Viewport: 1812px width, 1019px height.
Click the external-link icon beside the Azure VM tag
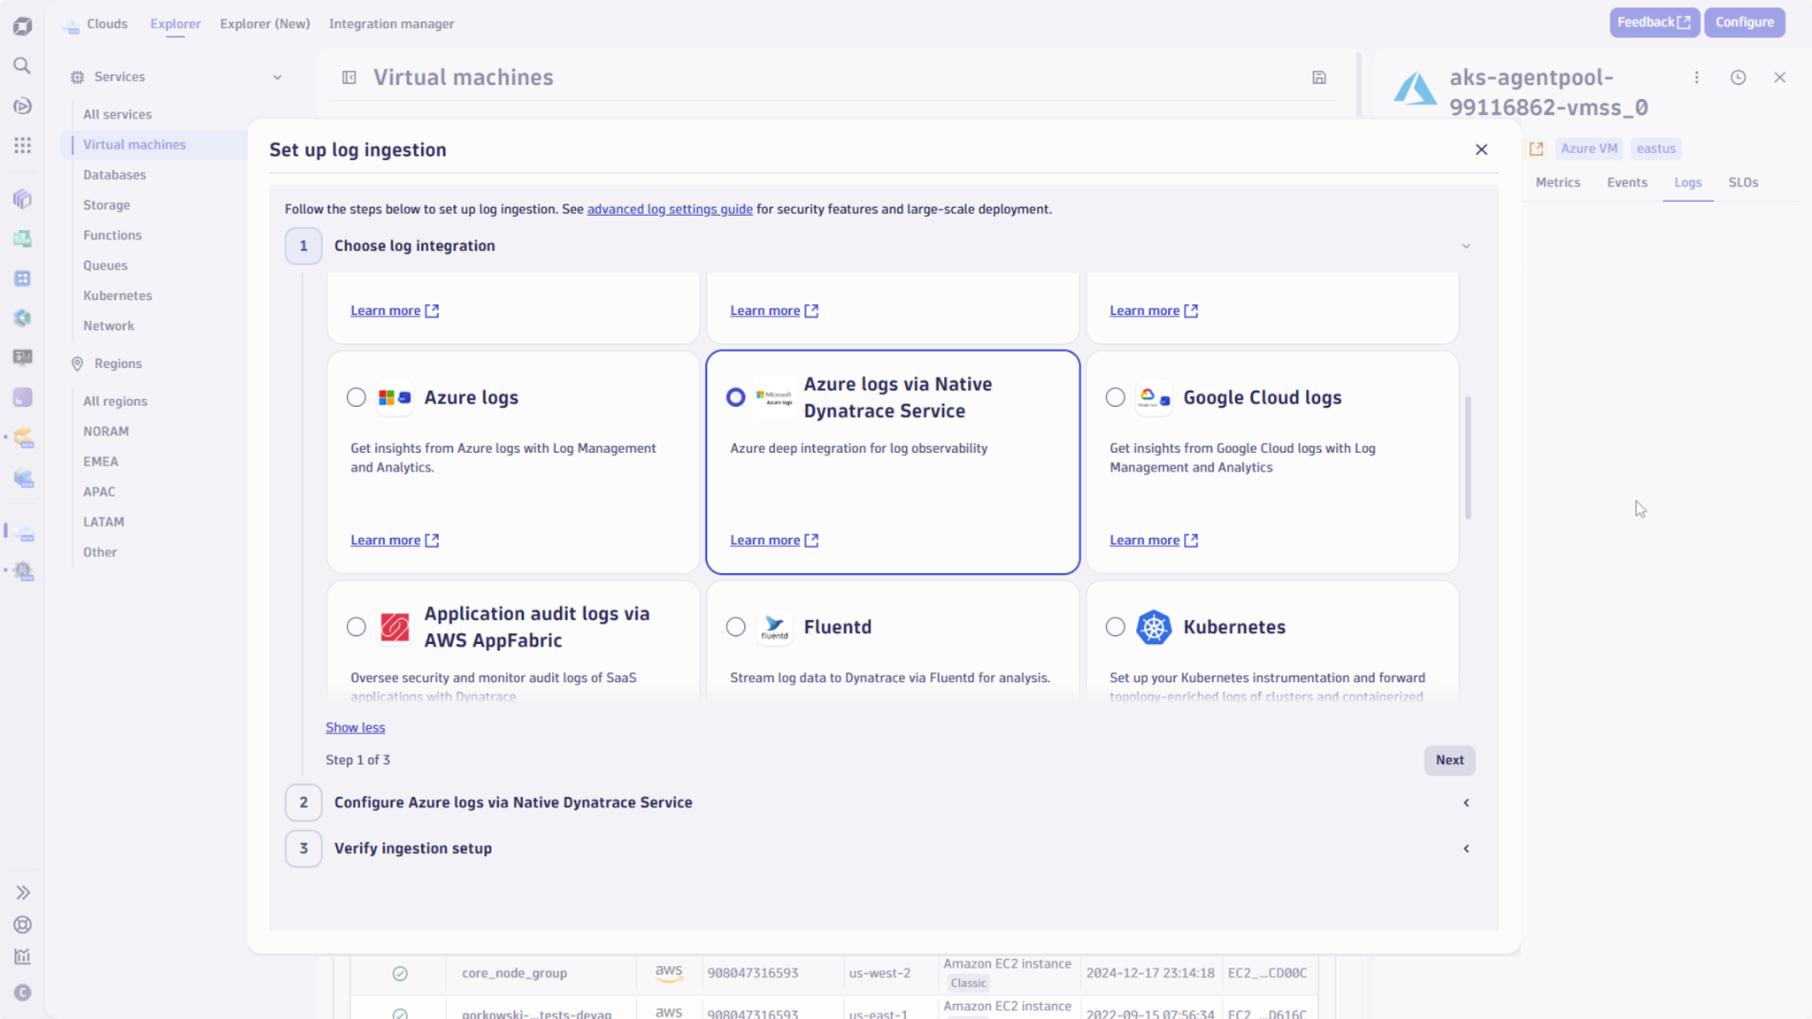pyautogui.click(x=1536, y=148)
